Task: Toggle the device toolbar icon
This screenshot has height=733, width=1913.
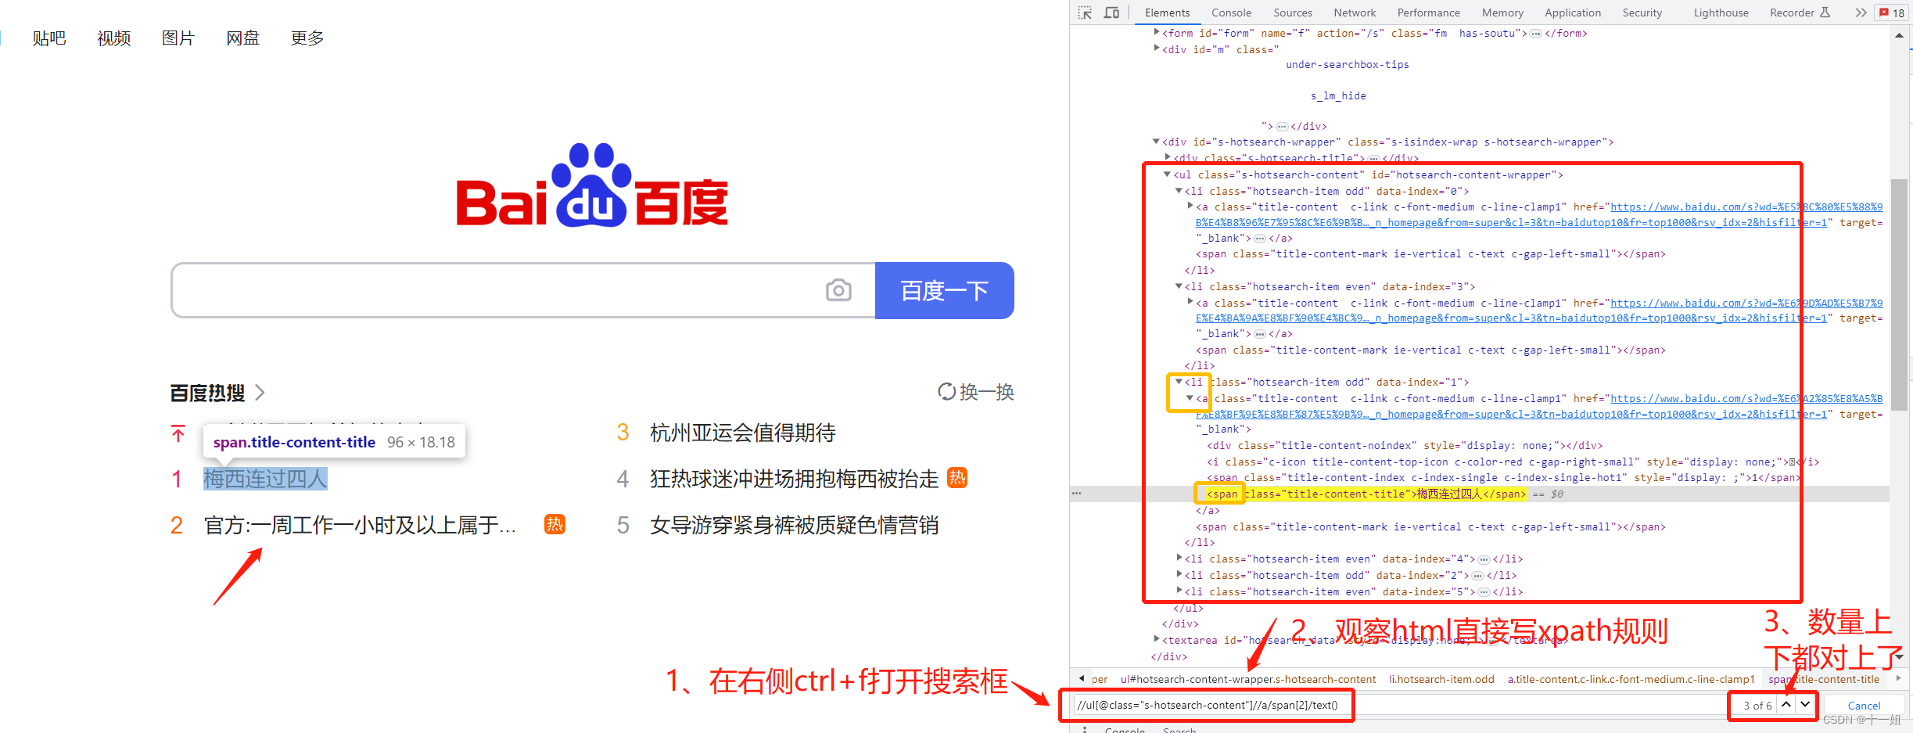Action: point(1111,13)
